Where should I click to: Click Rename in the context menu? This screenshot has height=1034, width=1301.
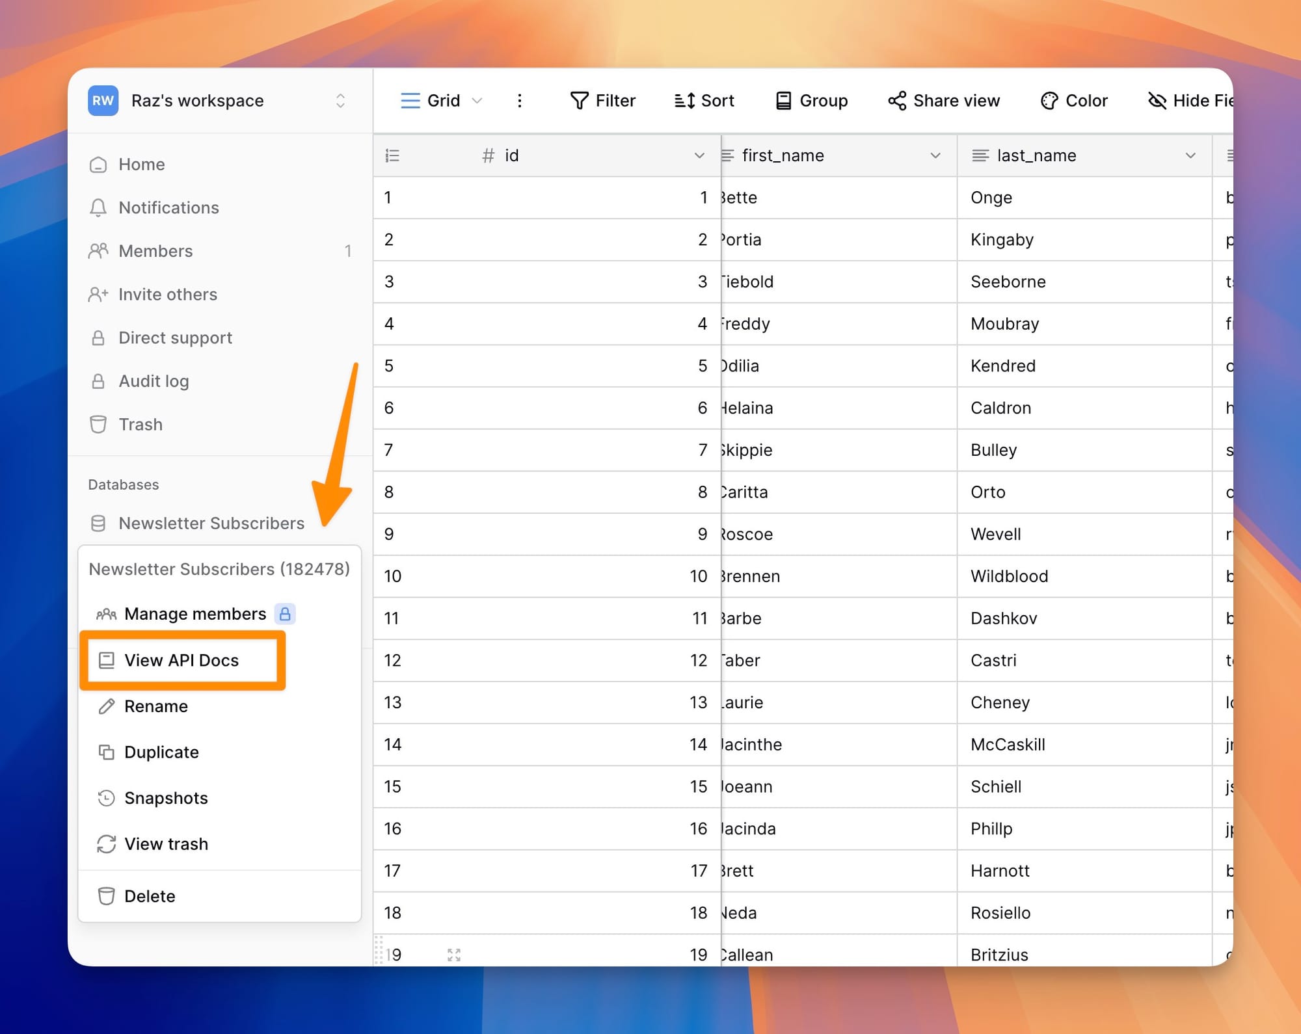click(x=156, y=706)
